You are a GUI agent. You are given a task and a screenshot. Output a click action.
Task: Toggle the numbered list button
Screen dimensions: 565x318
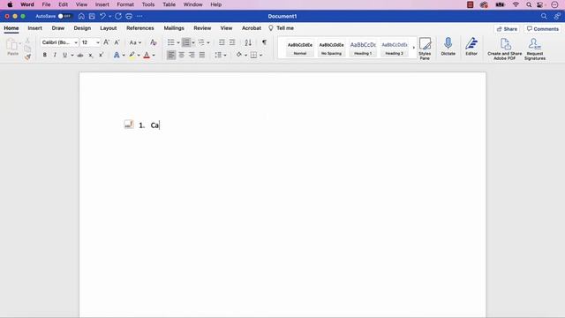pyautogui.click(x=186, y=42)
